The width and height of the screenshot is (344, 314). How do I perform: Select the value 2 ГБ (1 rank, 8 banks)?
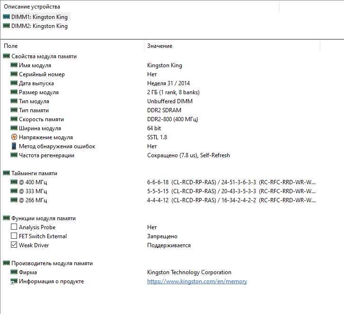(173, 92)
